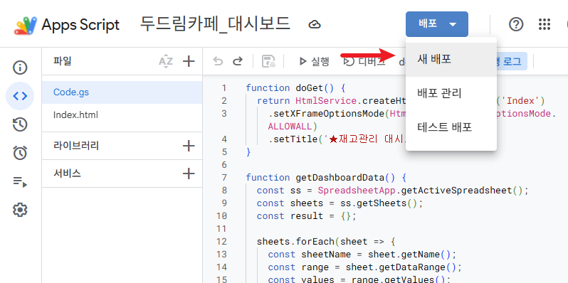568x283 pixels.
Task: Click the 파일 panel header
Action: pos(63,61)
